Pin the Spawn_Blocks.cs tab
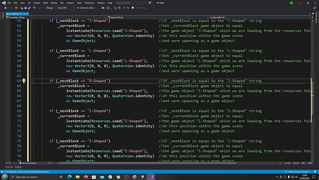Screen dimensions: 319x180 click(24, 14)
